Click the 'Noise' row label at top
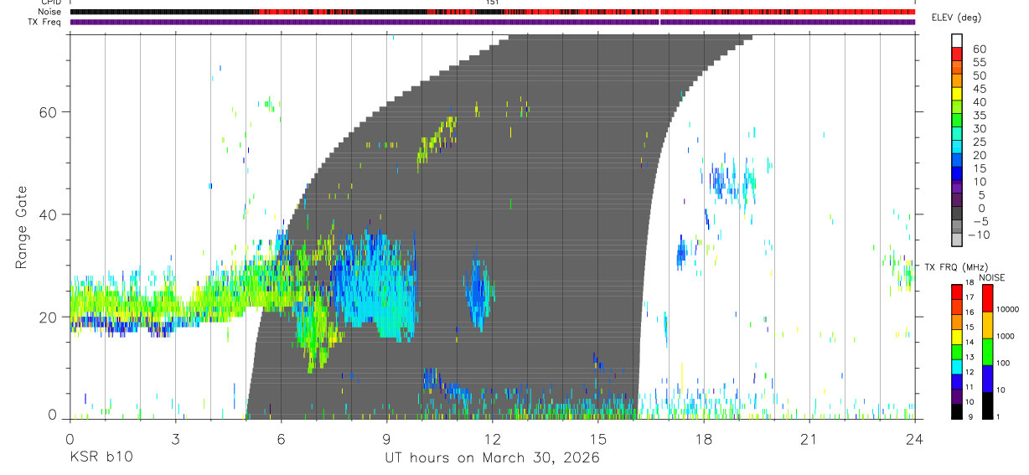The height and width of the screenshot is (475, 1029). (x=50, y=12)
